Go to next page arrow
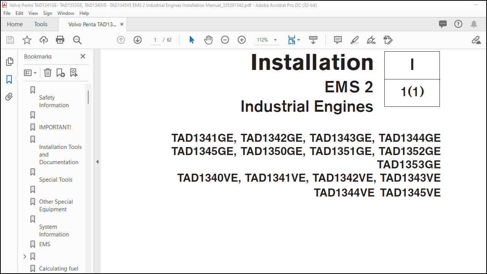Screen dimensions: 487x274 138,40
